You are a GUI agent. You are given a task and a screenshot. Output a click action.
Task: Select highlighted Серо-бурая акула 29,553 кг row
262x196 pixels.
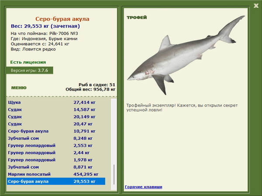[x=56, y=181]
